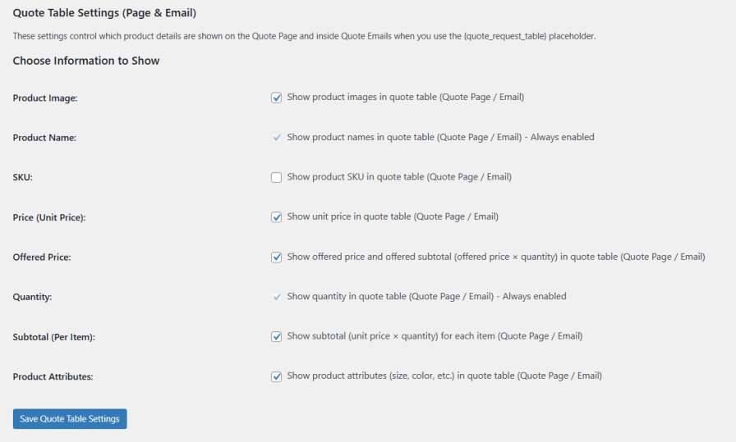Uncheck the Product Image checkbox

tap(277, 98)
